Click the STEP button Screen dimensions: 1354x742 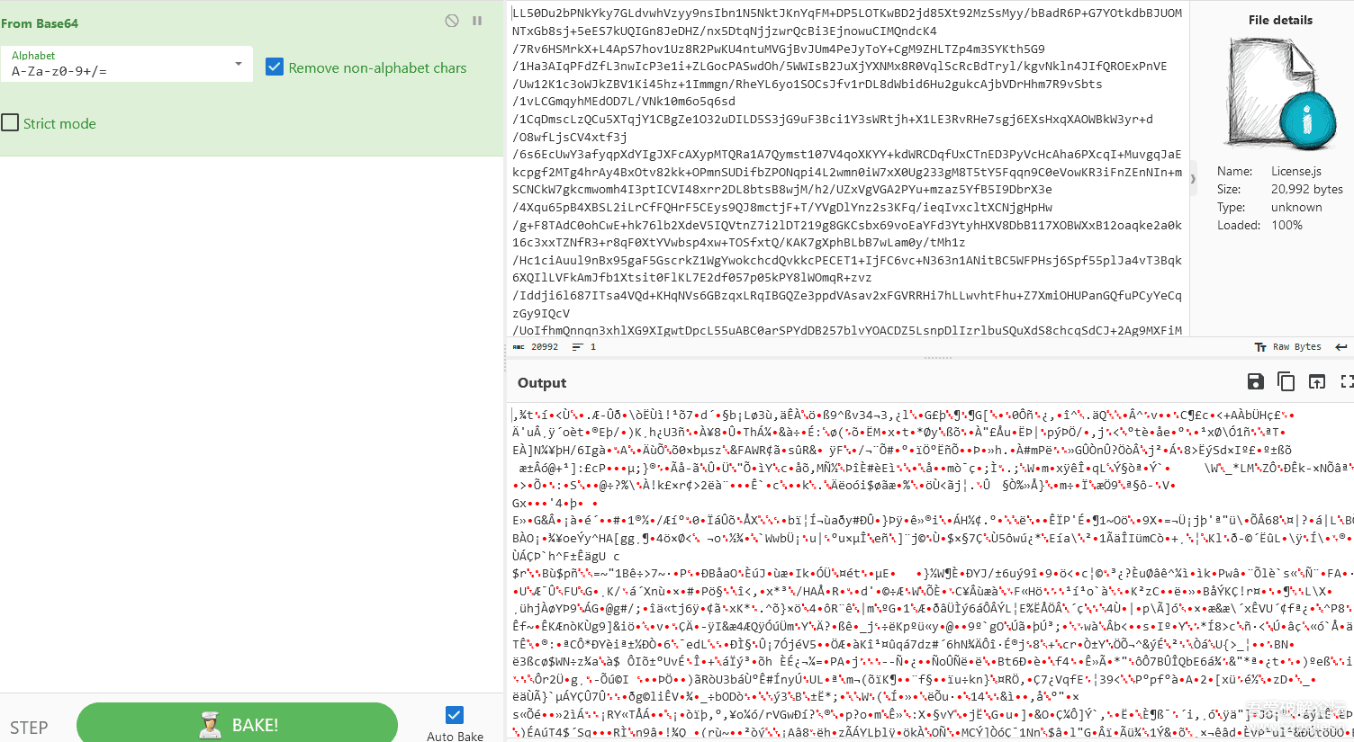[29, 727]
